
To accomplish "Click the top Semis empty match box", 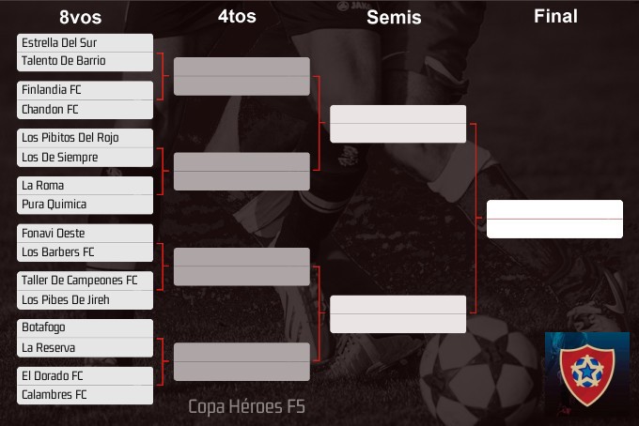I will coord(398,124).
